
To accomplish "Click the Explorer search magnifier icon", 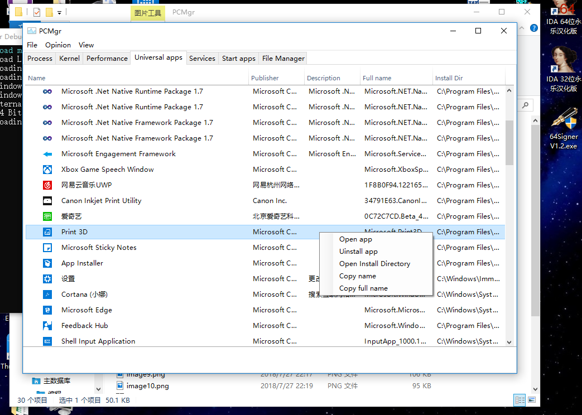I will [x=525, y=105].
